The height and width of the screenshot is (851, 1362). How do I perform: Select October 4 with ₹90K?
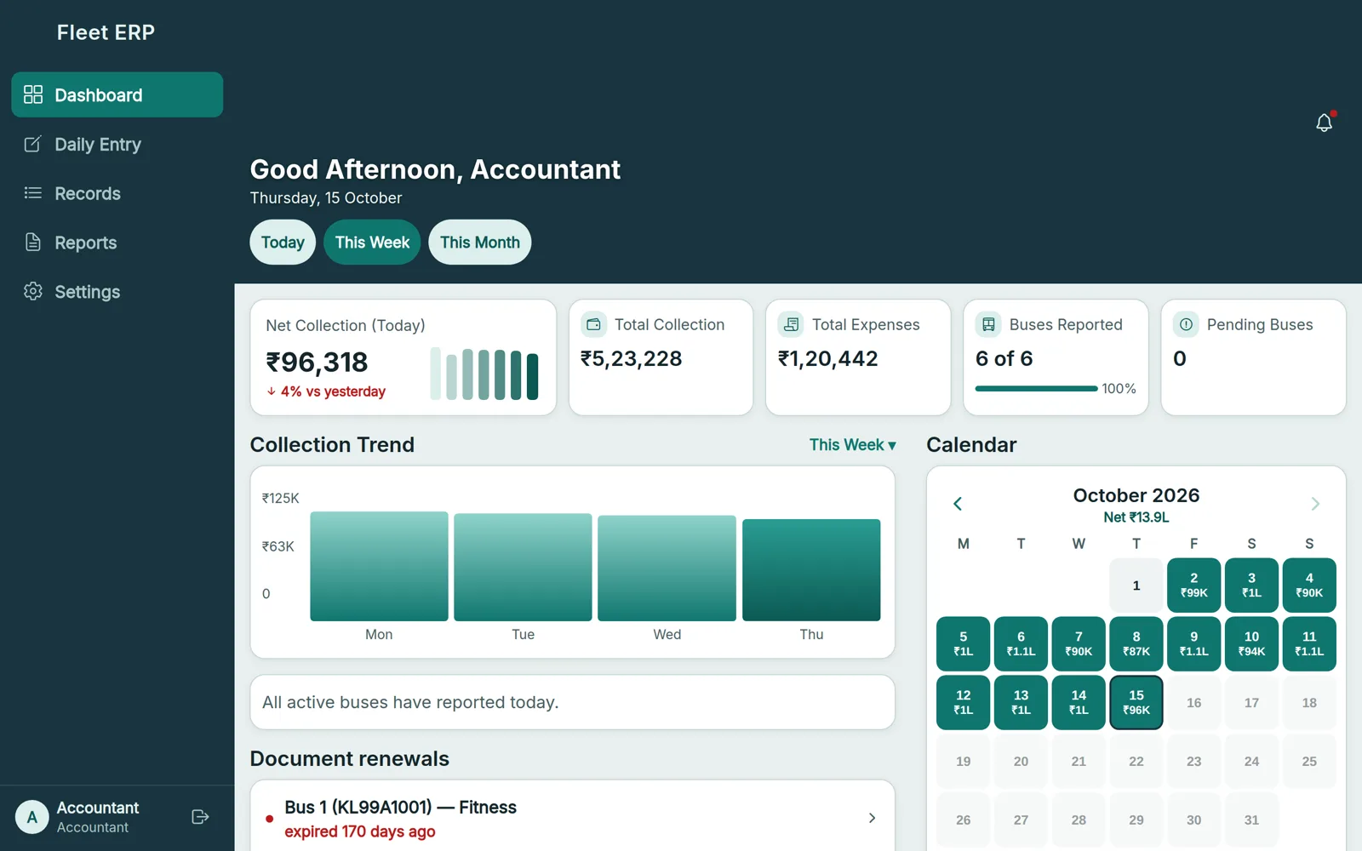pos(1309,585)
